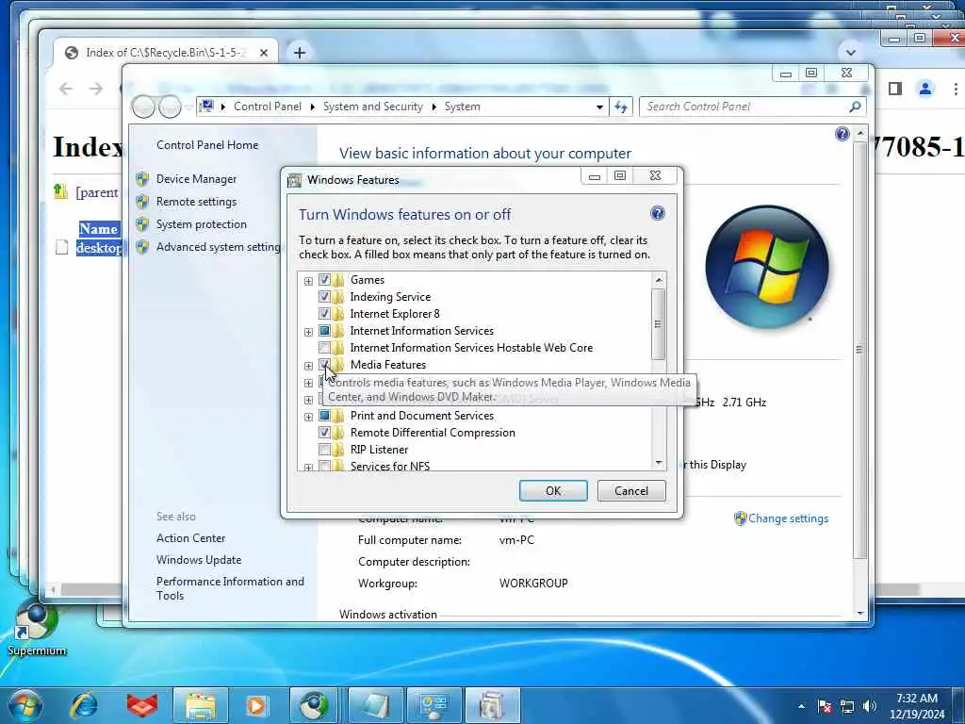965x724 pixels.
Task: Open the red fox-face app in taskbar
Action: (142, 705)
